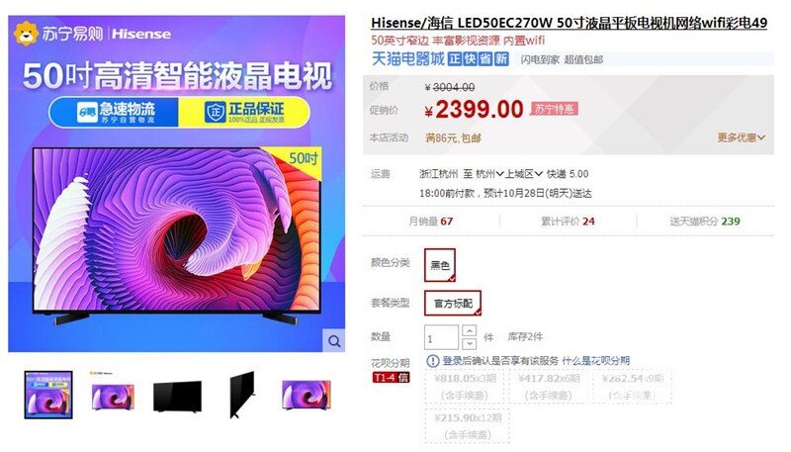Click the magnifier zoom icon on product image
The image size is (791, 452).
tap(334, 340)
